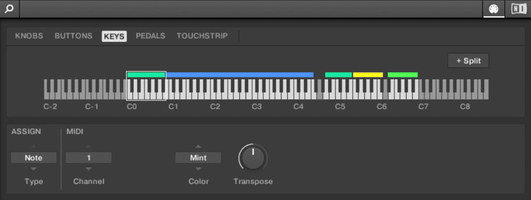This screenshot has height=200, width=531.
Task: Go to the TOUCHSTRIP tab
Action: 202,36
